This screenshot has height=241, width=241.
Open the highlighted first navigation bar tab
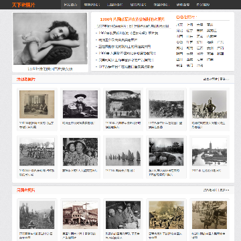click(x=70, y=5)
